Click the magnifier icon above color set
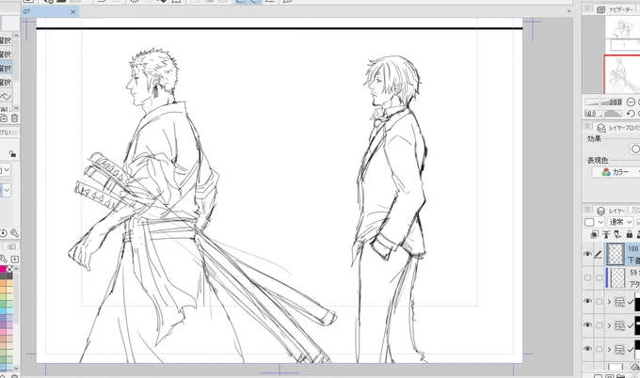This screenshot has width=640, height=378. click(3, 259)
